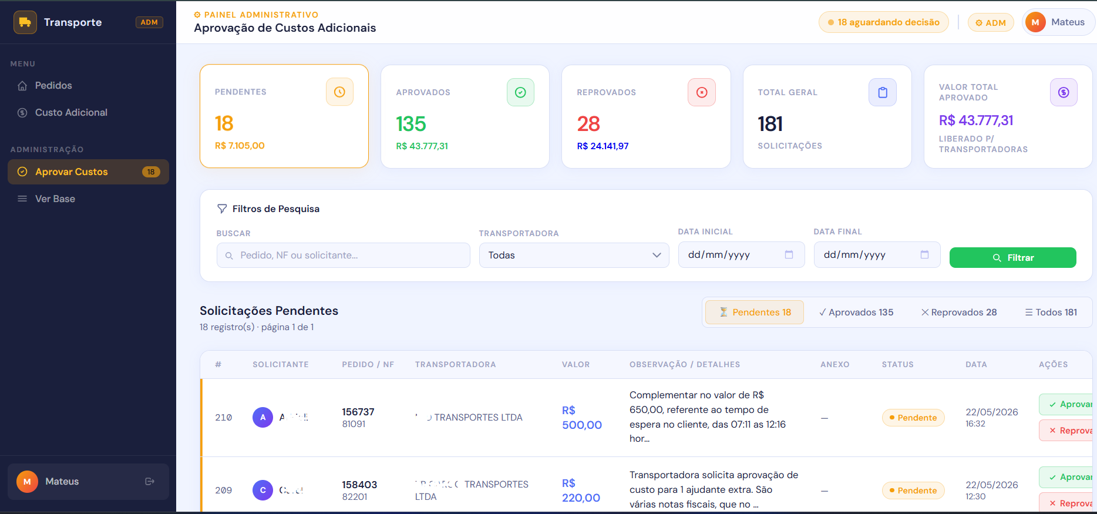Click the purple C avatar in row 209
This screenshot has width=1097, height=514.
(263, 490)
